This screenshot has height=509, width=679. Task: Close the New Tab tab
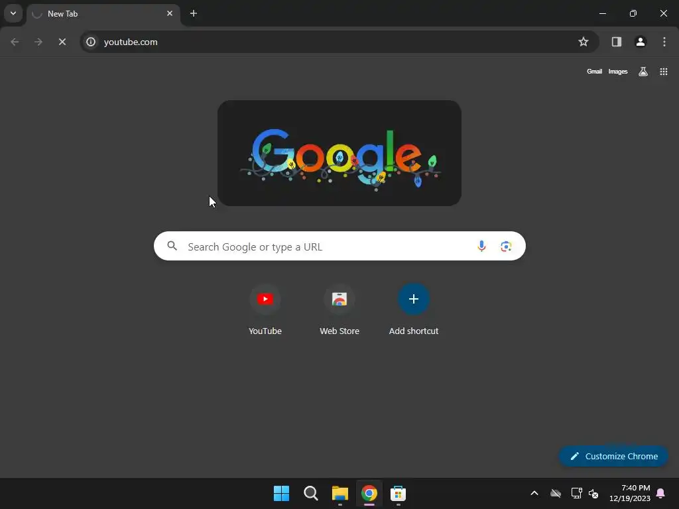coord(170,13)
